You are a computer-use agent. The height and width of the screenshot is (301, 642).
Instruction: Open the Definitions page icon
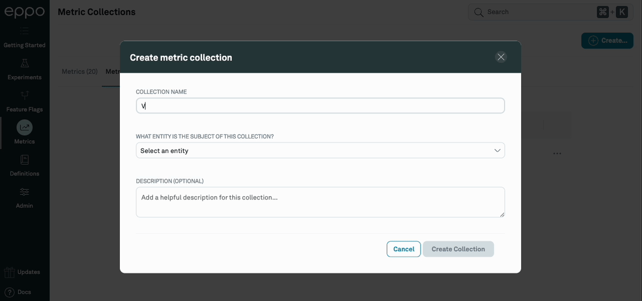point(25,160)
